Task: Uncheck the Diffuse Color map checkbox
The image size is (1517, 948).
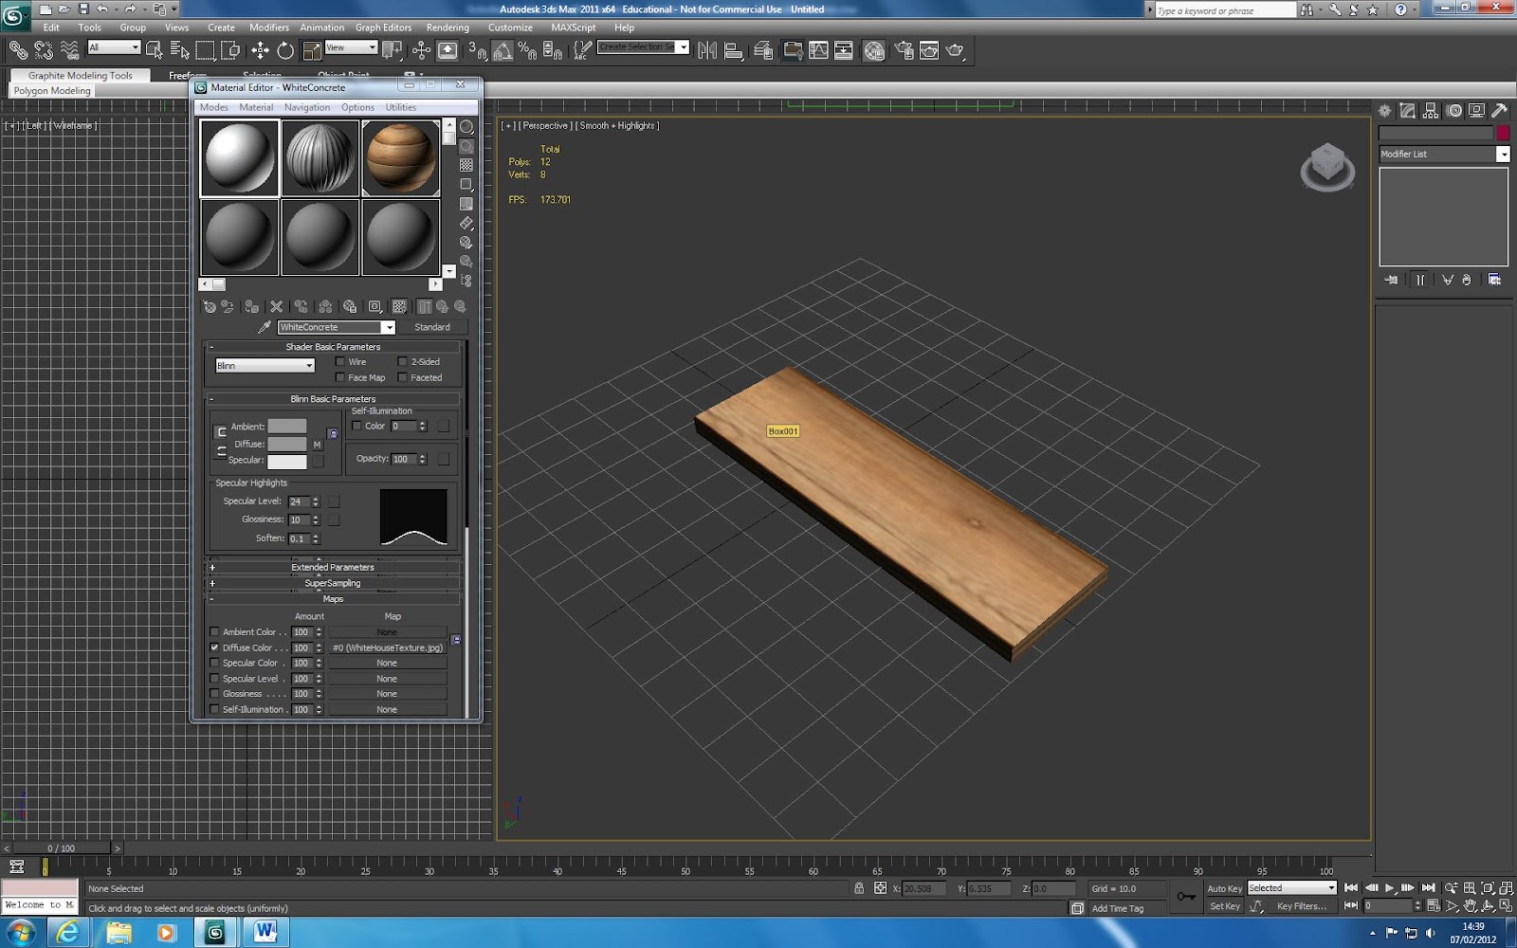Action: pyautogui.click(x=214, y=647)
